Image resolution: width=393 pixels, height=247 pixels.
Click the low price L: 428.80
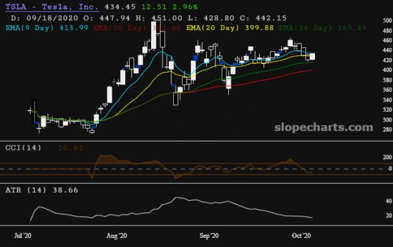(211, 18)
